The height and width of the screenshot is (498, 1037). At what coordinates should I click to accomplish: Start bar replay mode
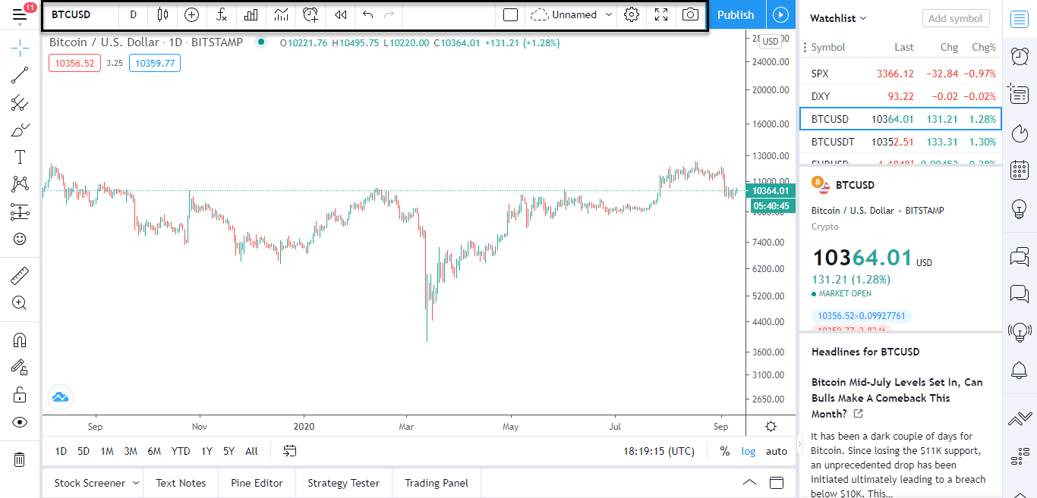[x=341, y=14]
